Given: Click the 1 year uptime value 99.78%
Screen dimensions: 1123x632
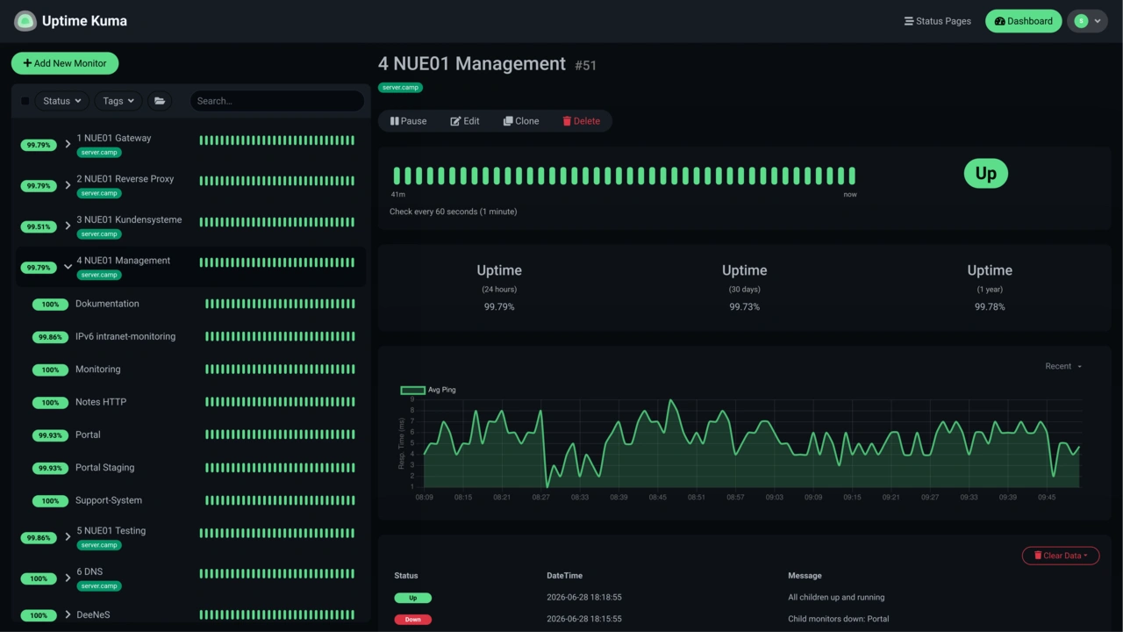Looking at the screenshot, I should click(990, 307).
